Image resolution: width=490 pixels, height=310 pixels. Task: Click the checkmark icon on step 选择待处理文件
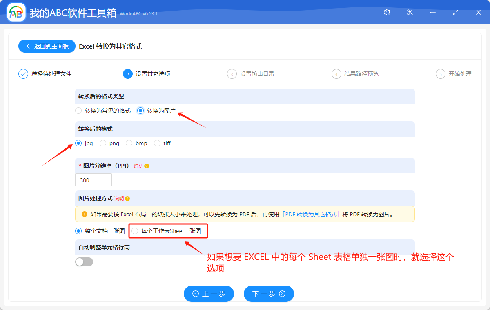(x=23, y=74)
